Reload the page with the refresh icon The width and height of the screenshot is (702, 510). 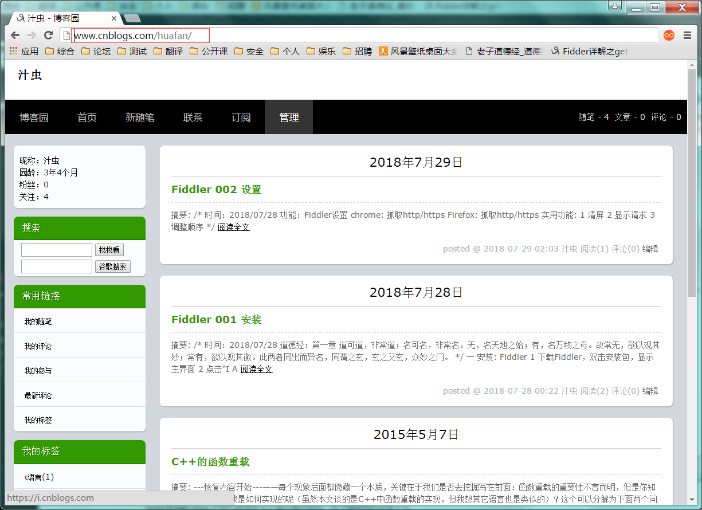pos(49,36)
